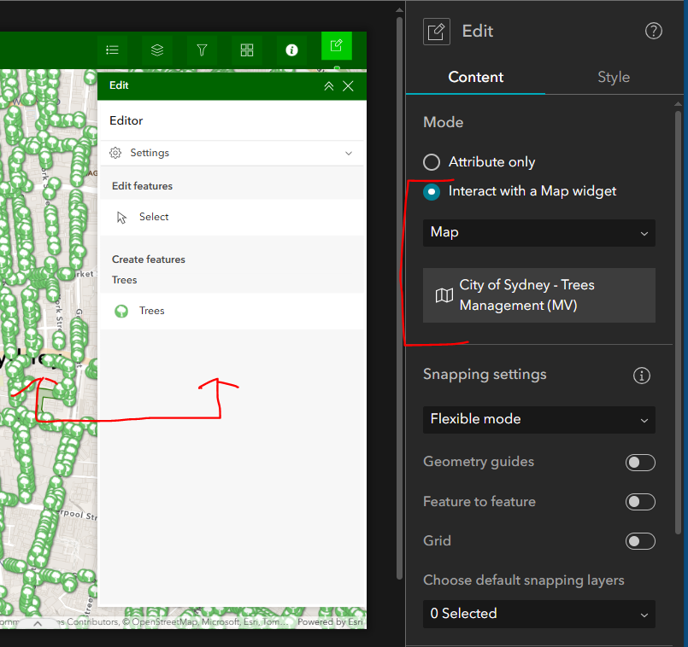
Task: Open the help question mark icon
Action: click(x=653, y=30)
